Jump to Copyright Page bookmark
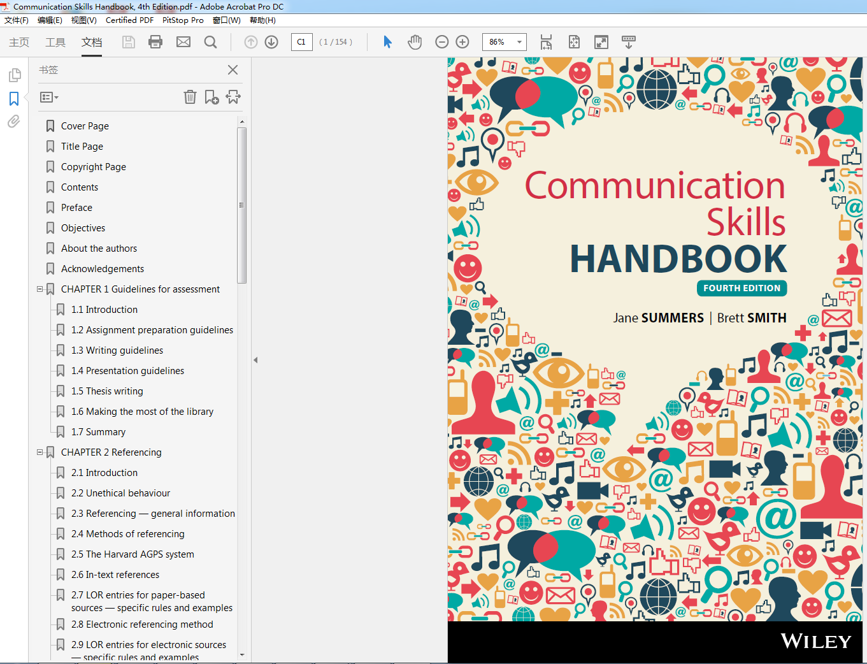The height and width of the screenshot is (664, 867). coord(94,167)
